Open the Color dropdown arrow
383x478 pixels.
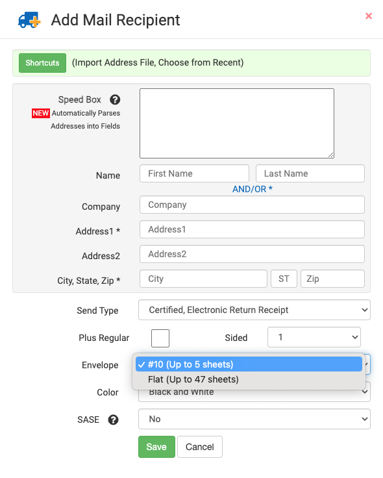pos(365,392)
